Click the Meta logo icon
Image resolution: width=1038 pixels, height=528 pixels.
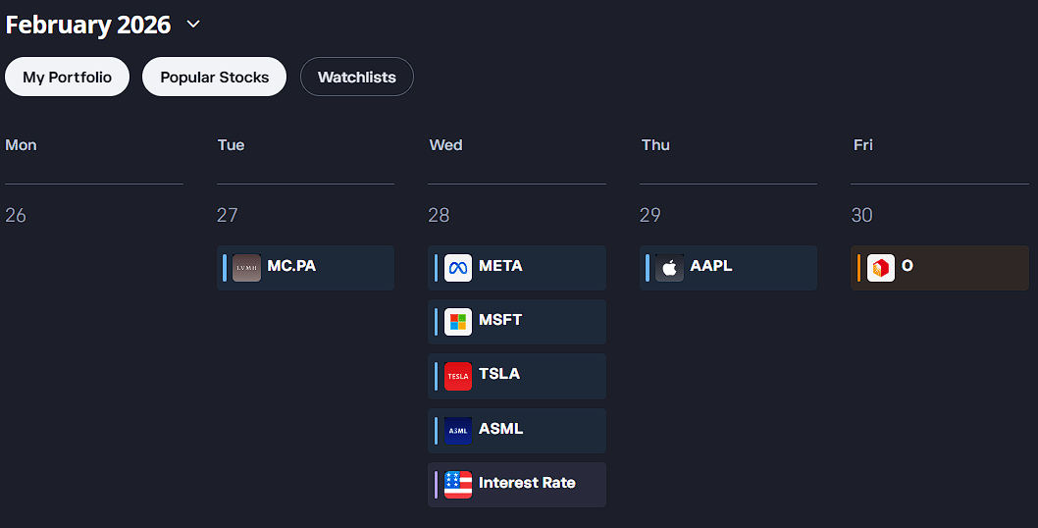pos(458,268)
